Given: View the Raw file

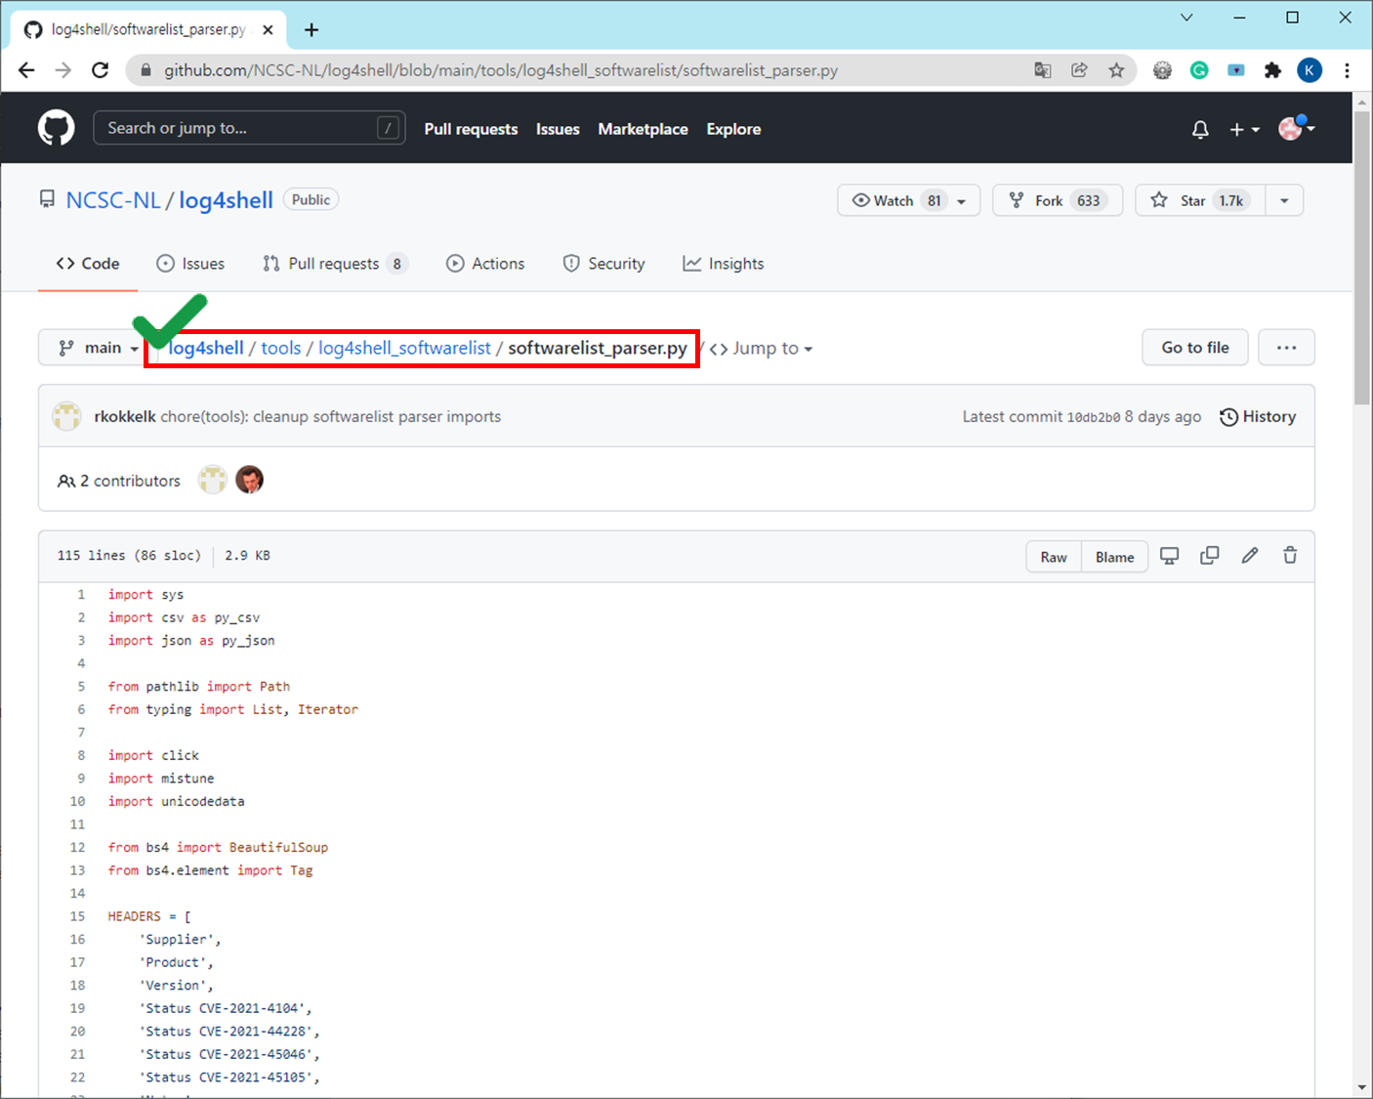Looking at the screenshot, I should [x=1054, y=557].
